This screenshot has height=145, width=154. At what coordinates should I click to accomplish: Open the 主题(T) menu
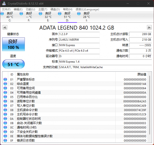click(x=43, y=9)
